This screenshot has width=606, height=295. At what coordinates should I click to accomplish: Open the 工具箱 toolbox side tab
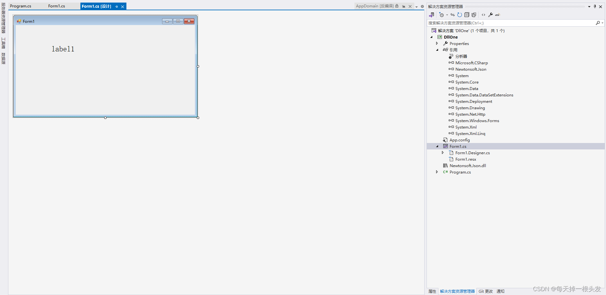(3, 43)
